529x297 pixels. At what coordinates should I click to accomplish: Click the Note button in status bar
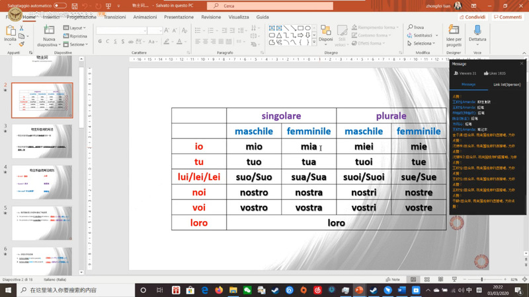pos(393,279)
